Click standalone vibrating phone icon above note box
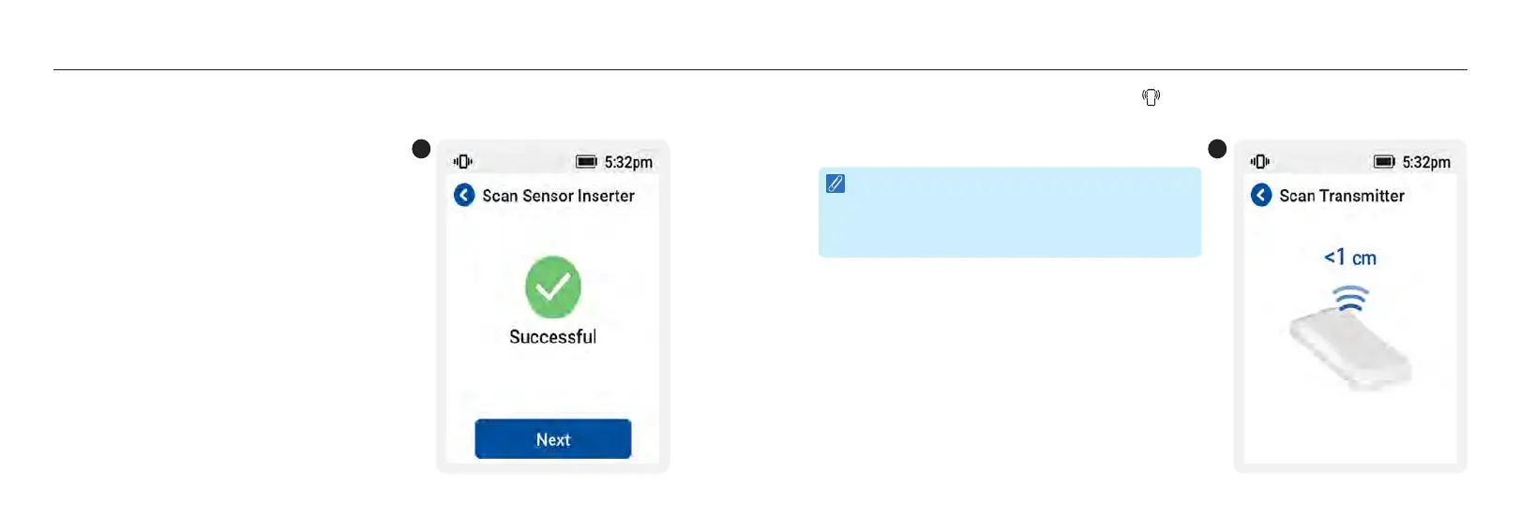 1151,97
